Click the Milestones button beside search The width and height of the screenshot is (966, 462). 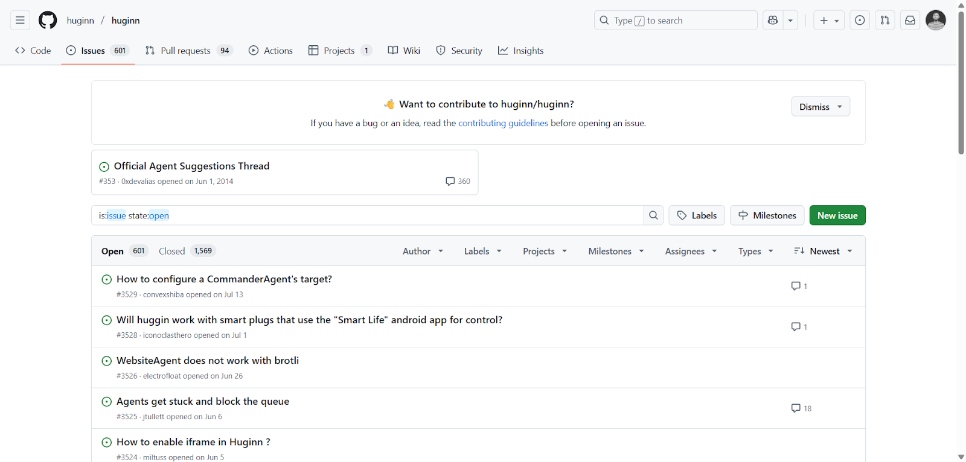(767, 215)
